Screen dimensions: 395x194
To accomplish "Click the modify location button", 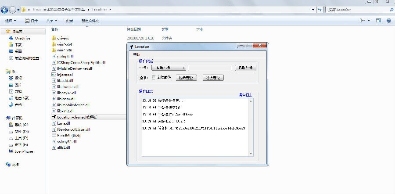I will click(186, 78).
